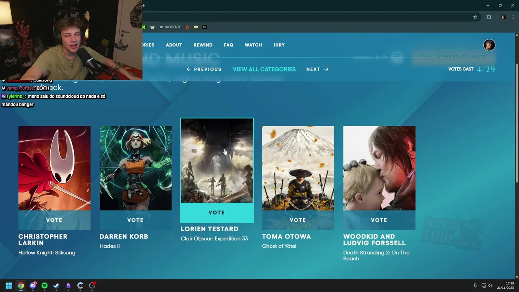Open the wolf head bookmark icon
The image size is (519, 292).
152,27
